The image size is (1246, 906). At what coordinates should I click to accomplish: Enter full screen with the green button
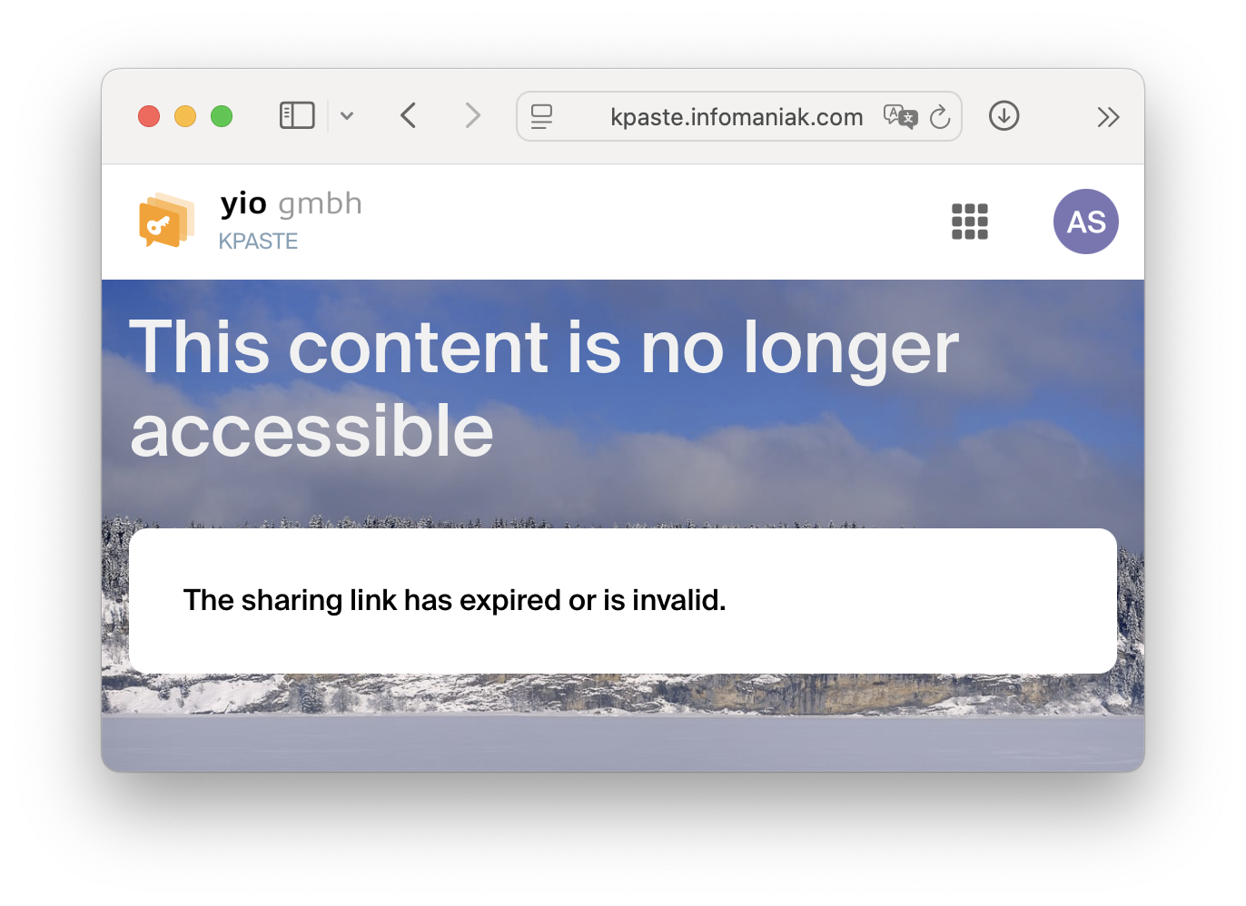(222, 116)
